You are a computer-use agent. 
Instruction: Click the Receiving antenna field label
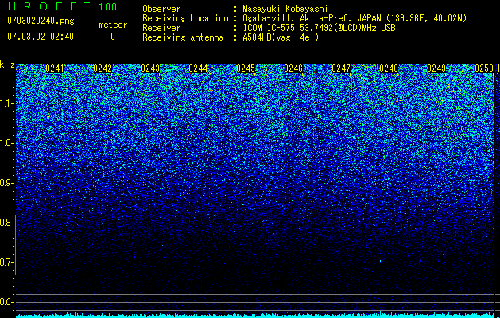(x=183, y=37)
